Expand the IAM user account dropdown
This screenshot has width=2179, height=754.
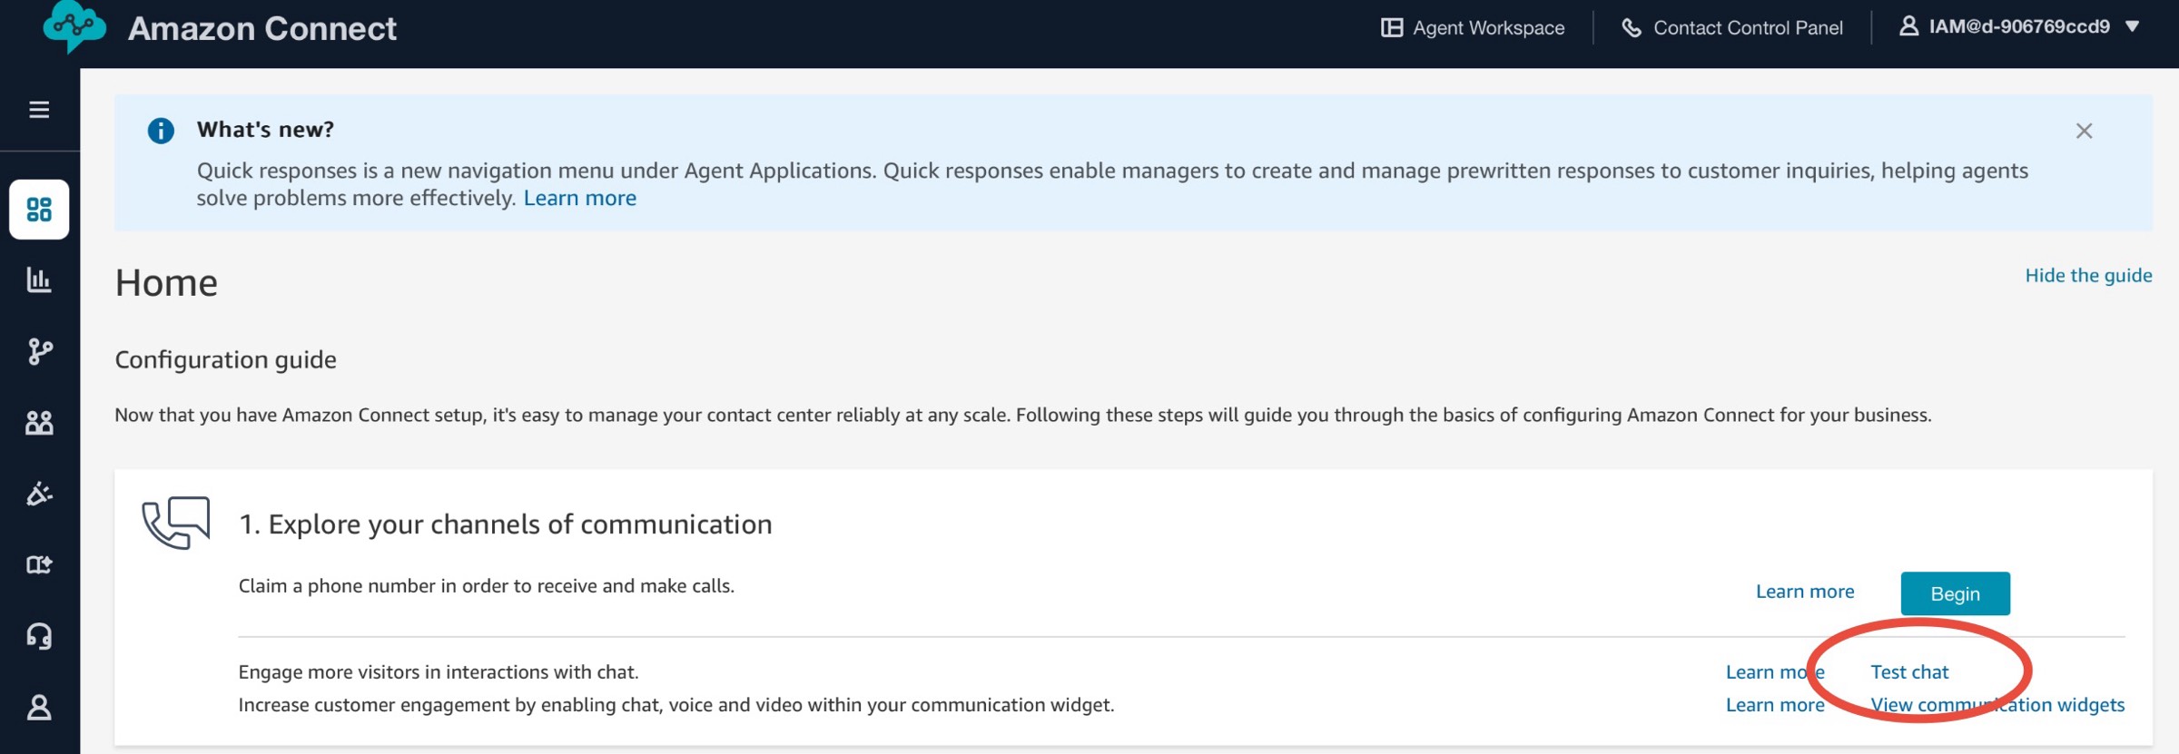2019,26
